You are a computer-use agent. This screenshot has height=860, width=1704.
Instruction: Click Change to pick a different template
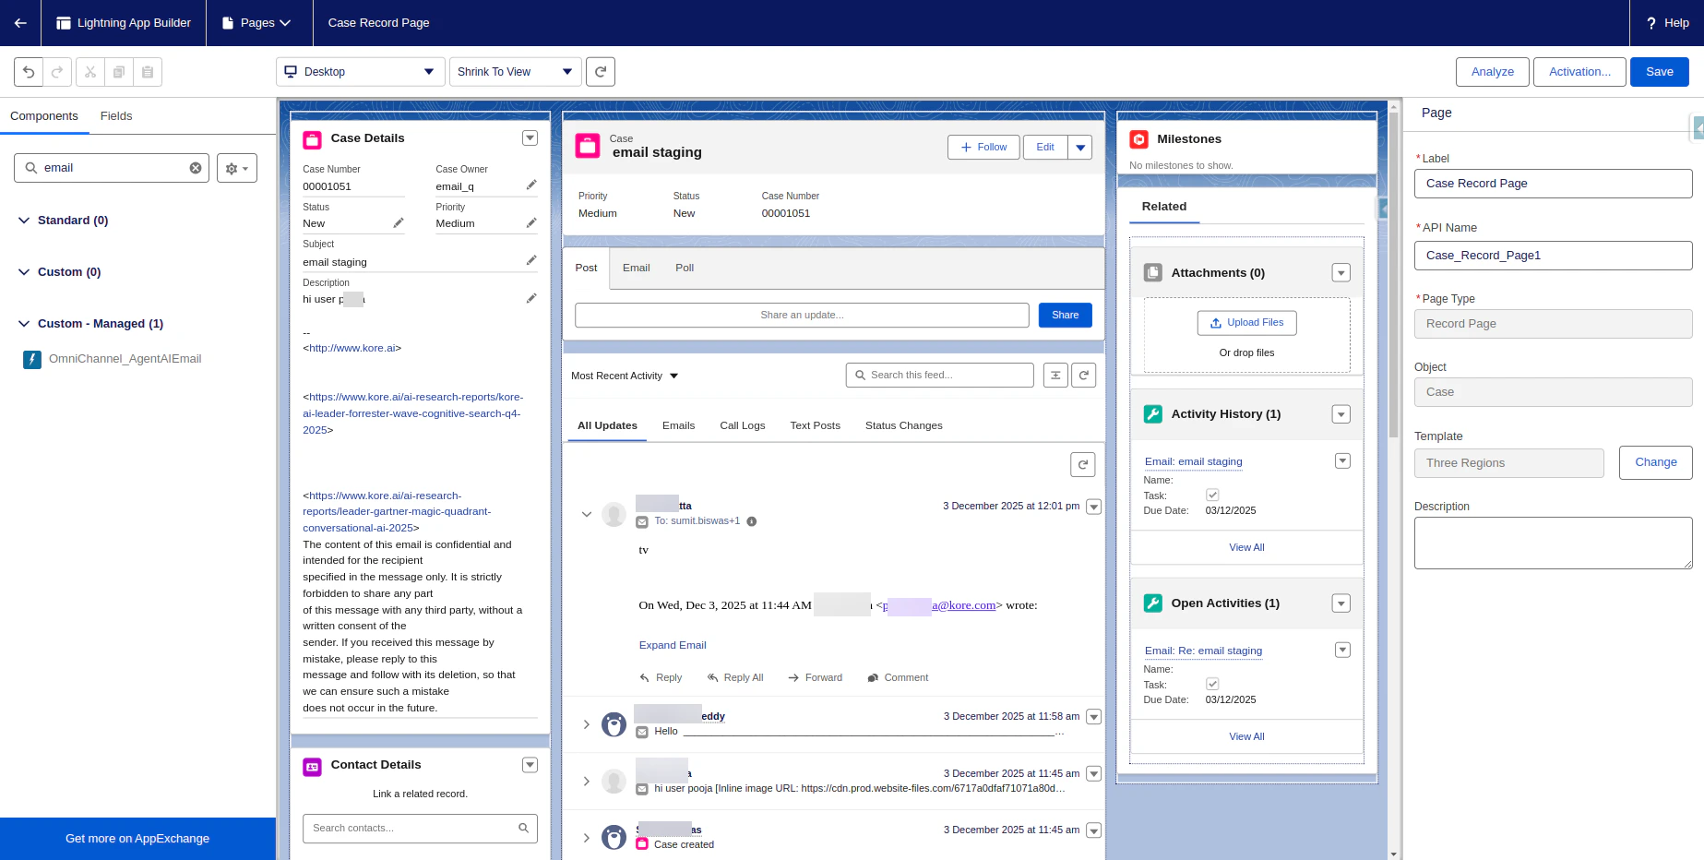(1655, 462)
